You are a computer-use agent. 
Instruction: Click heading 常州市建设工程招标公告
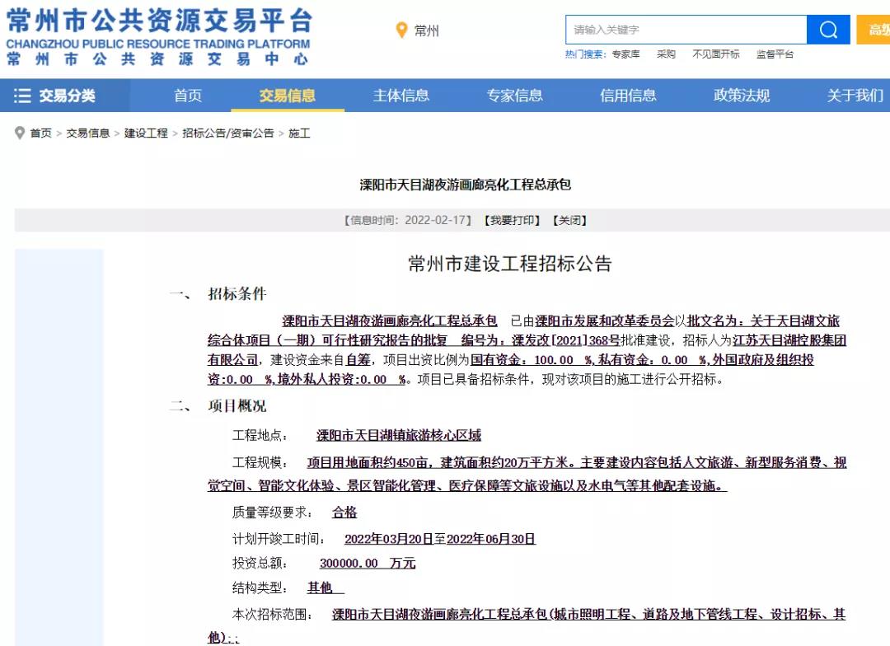(x=510, y=264)
